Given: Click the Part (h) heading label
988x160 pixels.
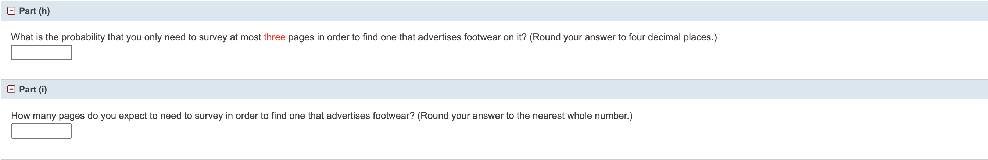Looking at the screenshot, I should [35, 11].
